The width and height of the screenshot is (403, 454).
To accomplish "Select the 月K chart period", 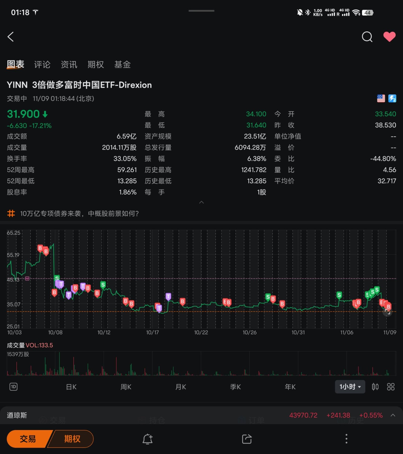I will click(x=181, y=387).
